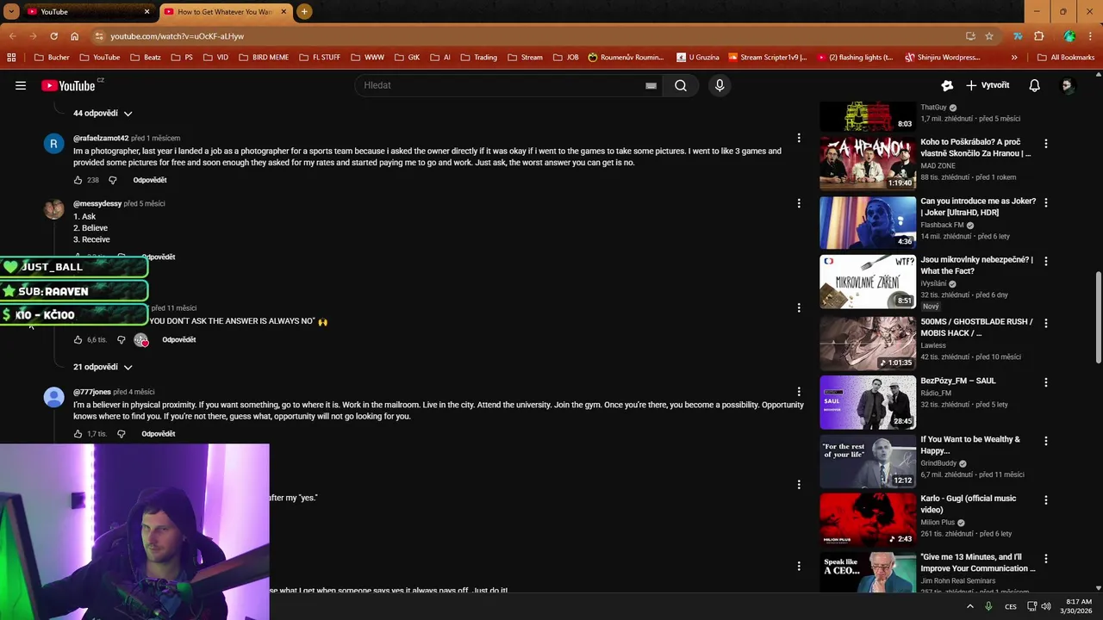
Task: Reply to the @777jones comment
Action: (159, 434)
